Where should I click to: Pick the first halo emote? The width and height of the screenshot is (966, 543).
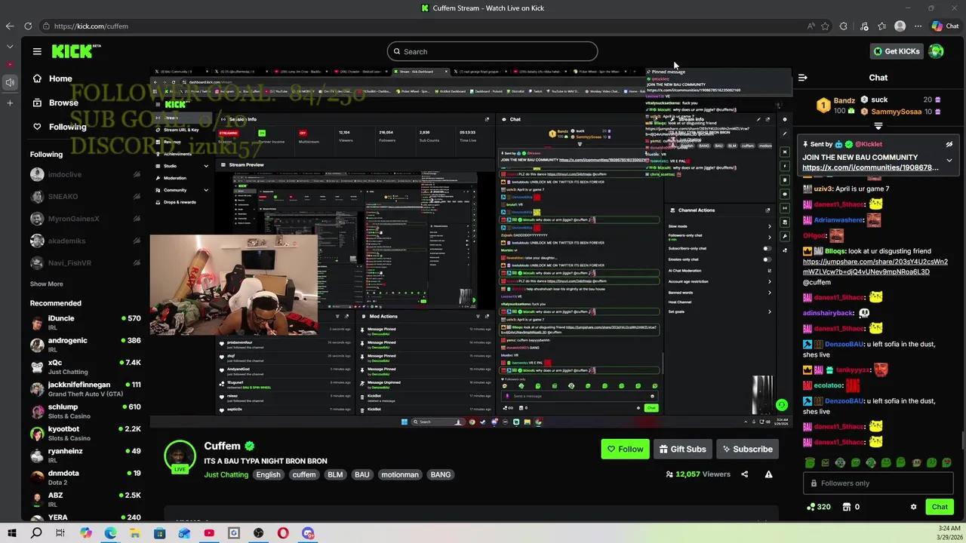(x=810, y=462)
